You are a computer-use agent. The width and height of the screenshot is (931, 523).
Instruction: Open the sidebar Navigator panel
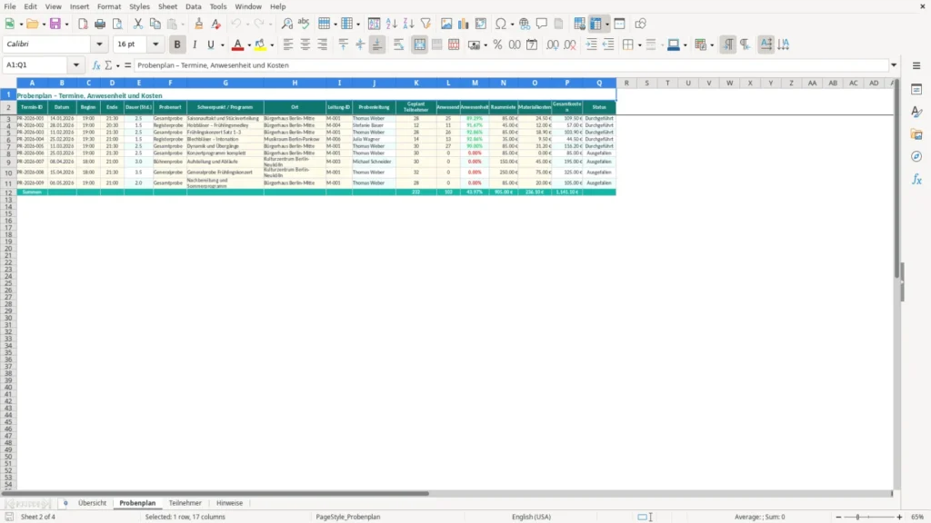click(x=916, y=156)
